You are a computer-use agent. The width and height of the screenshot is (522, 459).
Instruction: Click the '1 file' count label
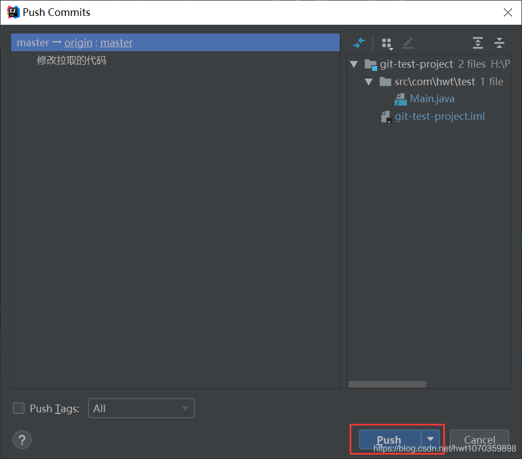(491, 82)
